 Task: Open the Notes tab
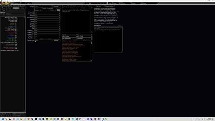pos(14,6)
